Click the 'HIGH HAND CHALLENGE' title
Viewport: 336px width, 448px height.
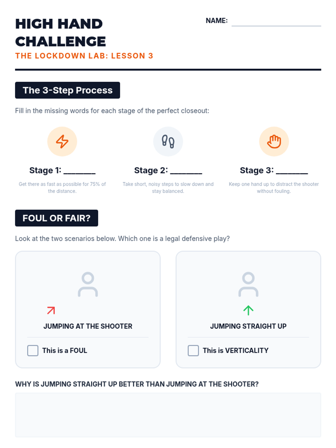click(x=60, y=32)
